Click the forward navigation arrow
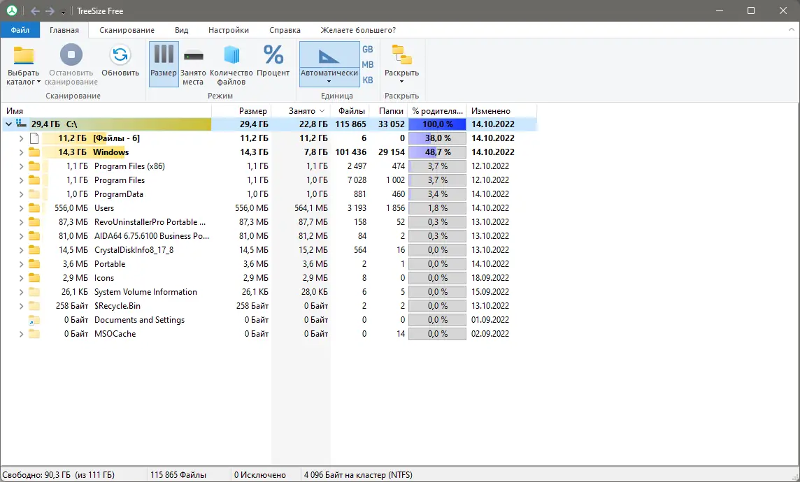The height and width of the screenshot is (482, 800). (x=50, y=10)
